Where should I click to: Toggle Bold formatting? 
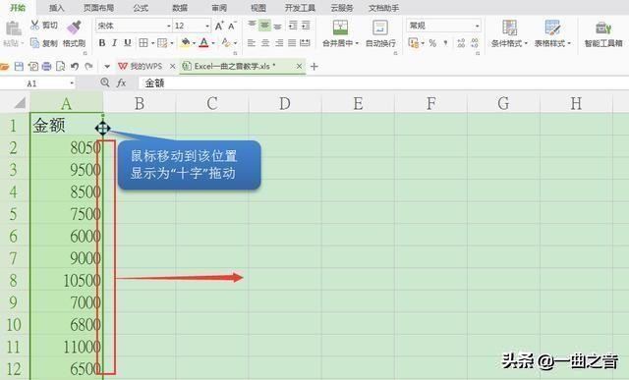[x=102, y=43]
